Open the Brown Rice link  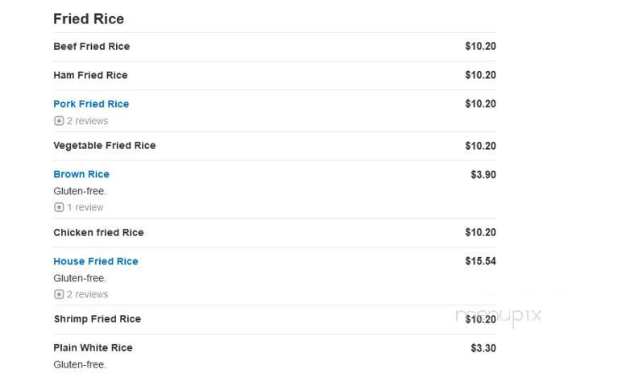click(81, 174)
